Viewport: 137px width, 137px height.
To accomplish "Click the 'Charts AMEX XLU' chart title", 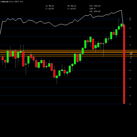I will tap(16, 2).
